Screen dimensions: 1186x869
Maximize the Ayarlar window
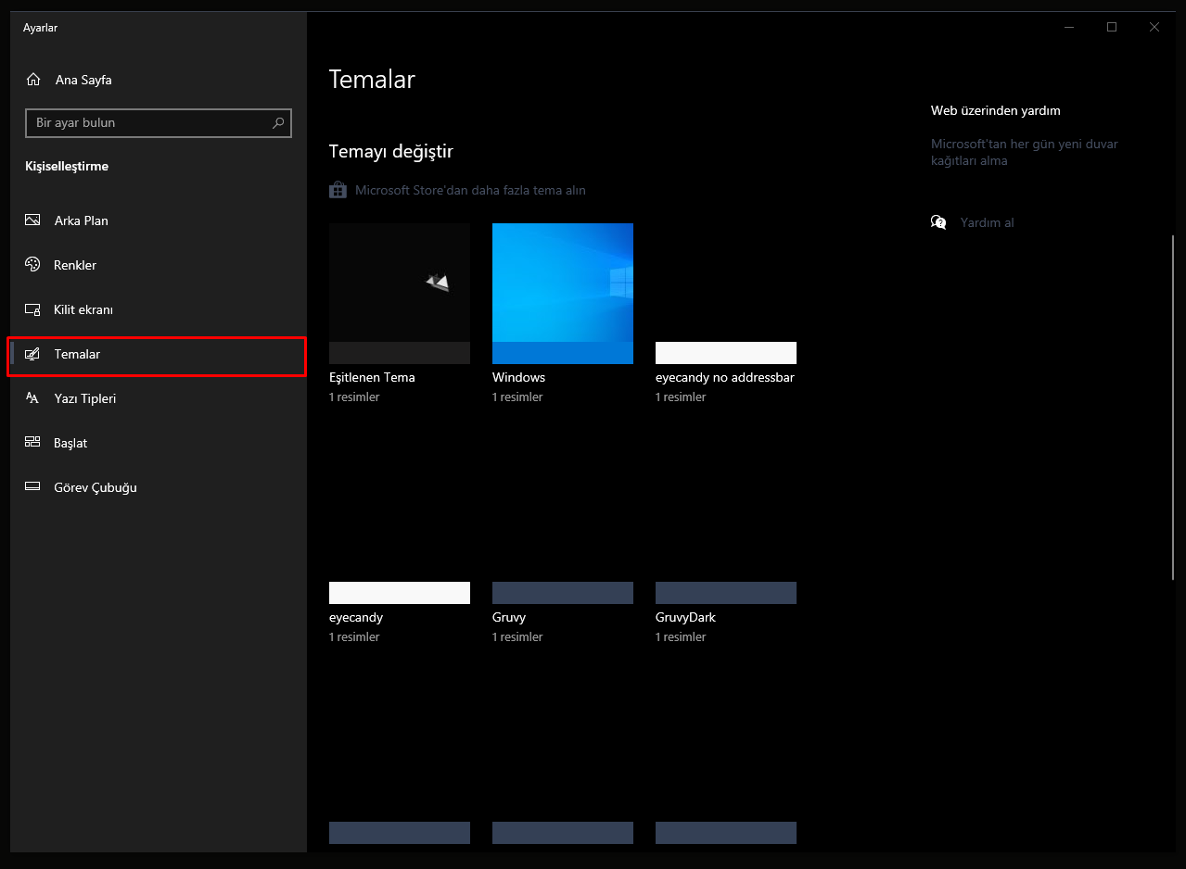pos(1112,27)
